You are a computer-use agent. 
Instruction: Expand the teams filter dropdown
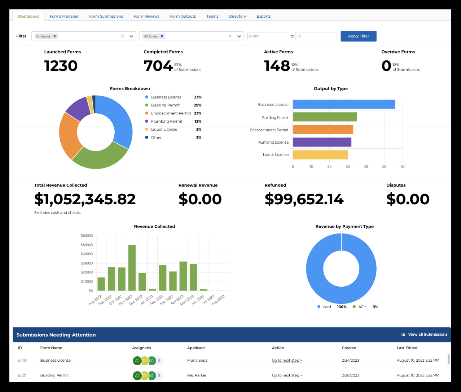(131, 36)
